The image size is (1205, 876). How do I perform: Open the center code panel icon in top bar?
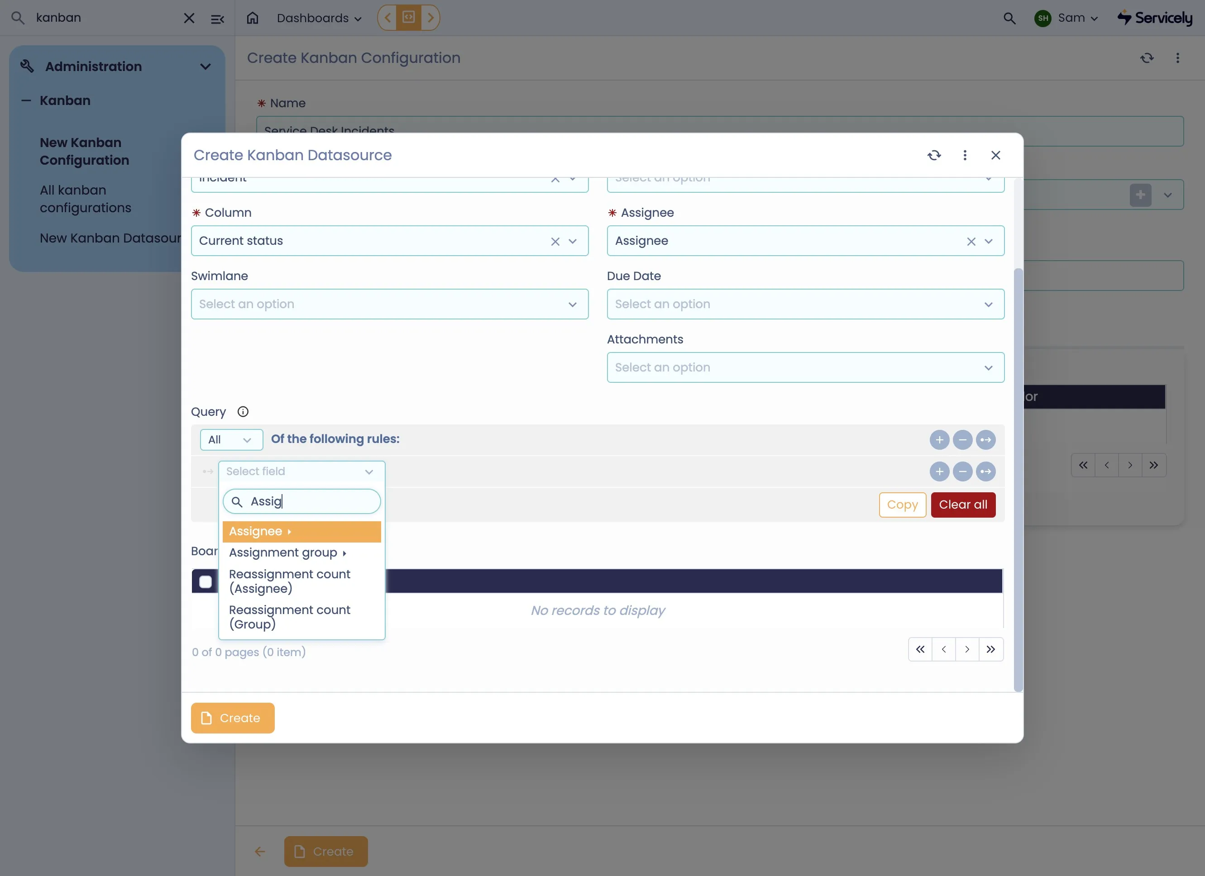click(x=409, y=18)
